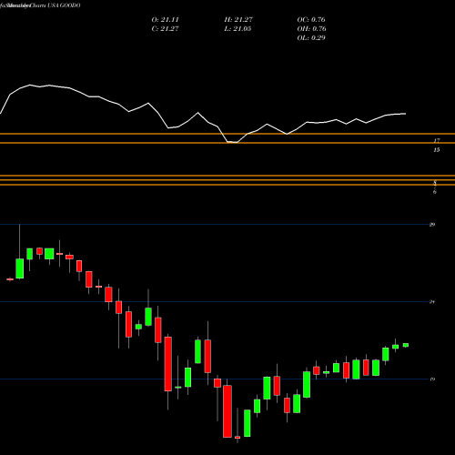Click the tallest red candlestick at the chart bottom
Screen dimensions: 455x455
tap(227, 411)
